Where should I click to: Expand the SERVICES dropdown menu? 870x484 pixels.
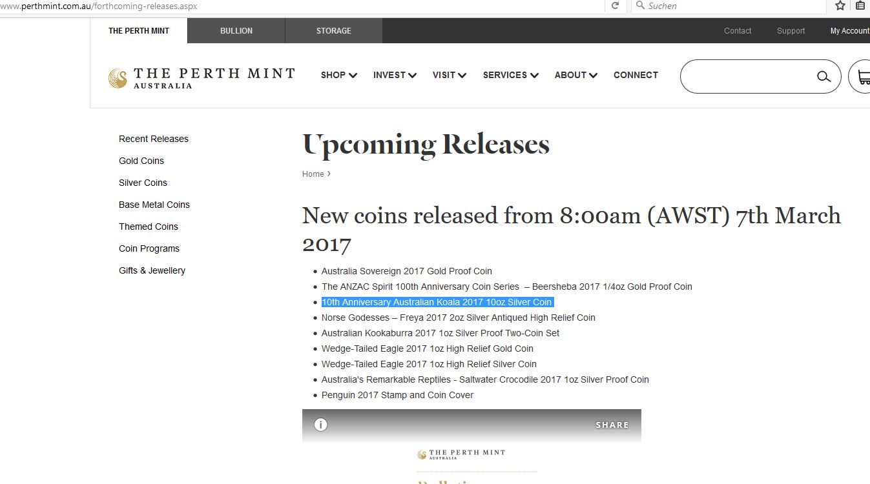(x=511, y=75)
